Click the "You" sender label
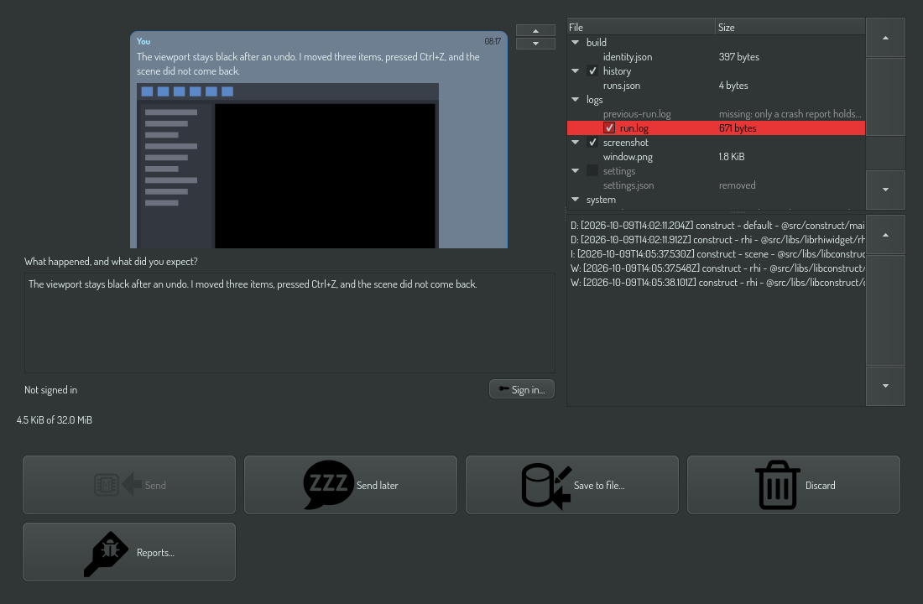 click(x=143, y=41)
